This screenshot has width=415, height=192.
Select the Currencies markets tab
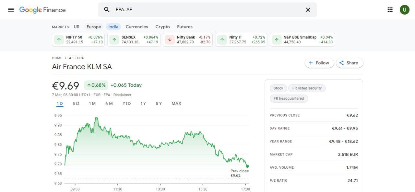click(x=137, y=27)
